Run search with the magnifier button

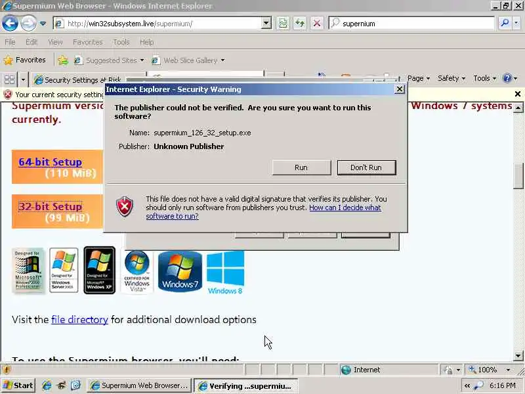(x=505, y=23)
